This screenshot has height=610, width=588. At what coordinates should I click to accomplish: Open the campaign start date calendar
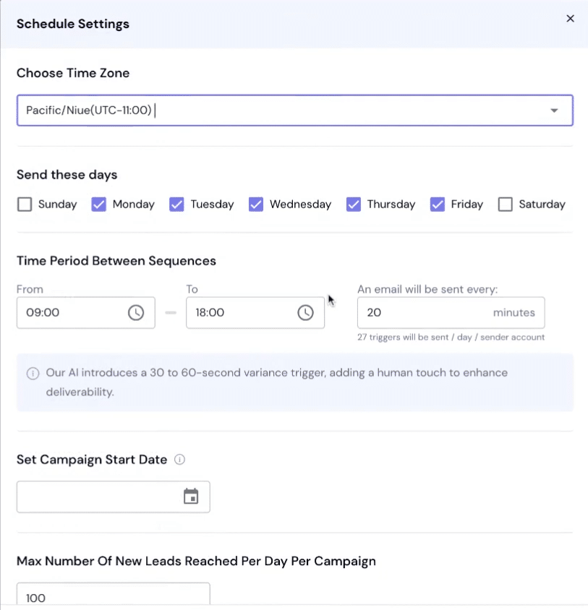coord(191,497)
